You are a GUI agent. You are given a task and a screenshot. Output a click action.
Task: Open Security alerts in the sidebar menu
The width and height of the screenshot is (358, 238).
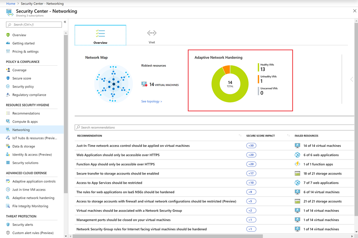(32, 224)
